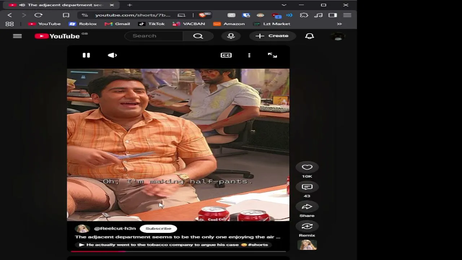The width and height of the screenshot is (462, 260).
Task: Open YouTube notifications bell
Action: coord(309,36)
